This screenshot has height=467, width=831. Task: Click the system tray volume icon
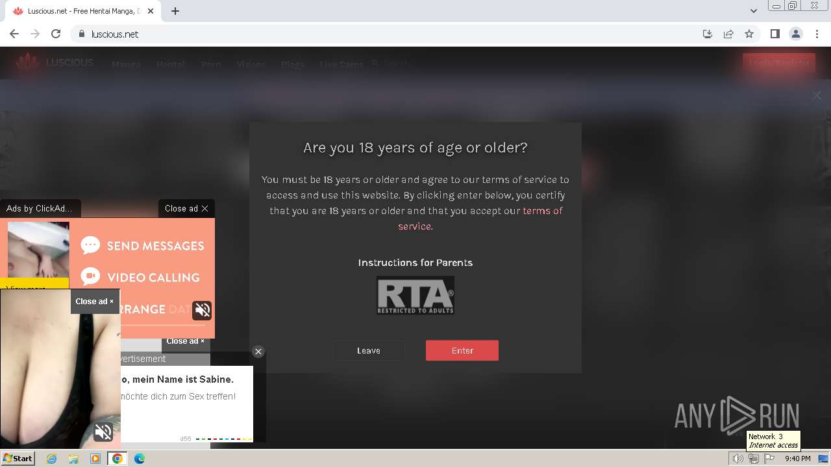click(738, 459)
